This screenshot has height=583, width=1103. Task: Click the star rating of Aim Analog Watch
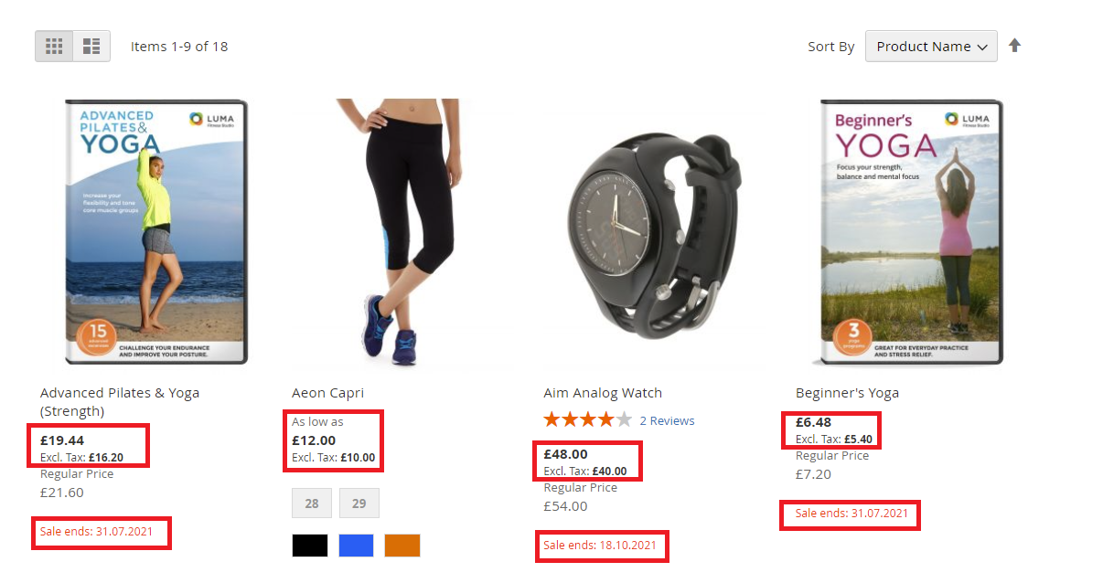point(587,420)
